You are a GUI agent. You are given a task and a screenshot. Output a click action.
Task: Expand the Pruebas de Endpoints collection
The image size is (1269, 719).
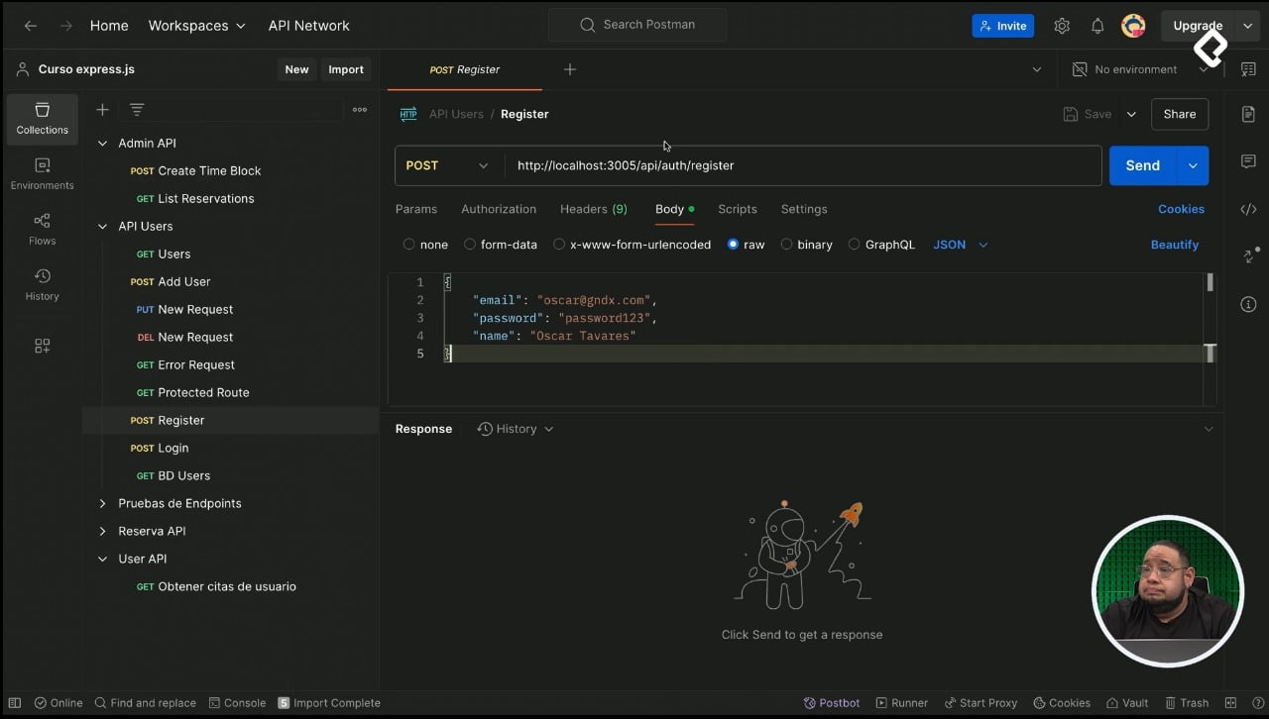tap(102, 504)
